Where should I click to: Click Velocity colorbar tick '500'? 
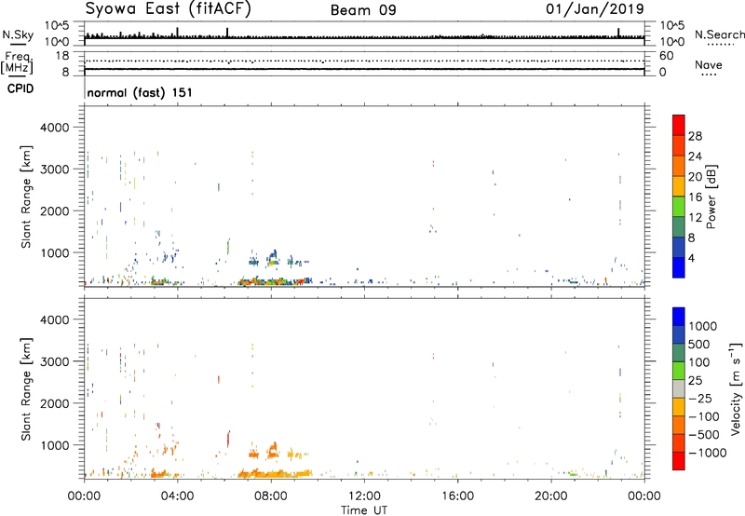tap(699, 344)
